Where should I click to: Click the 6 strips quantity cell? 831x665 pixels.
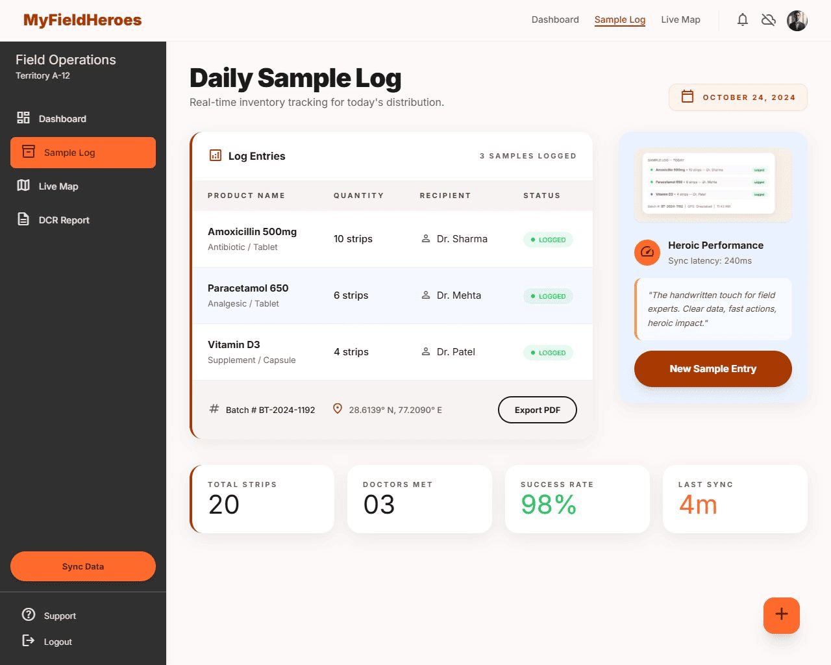click(351, 295)
